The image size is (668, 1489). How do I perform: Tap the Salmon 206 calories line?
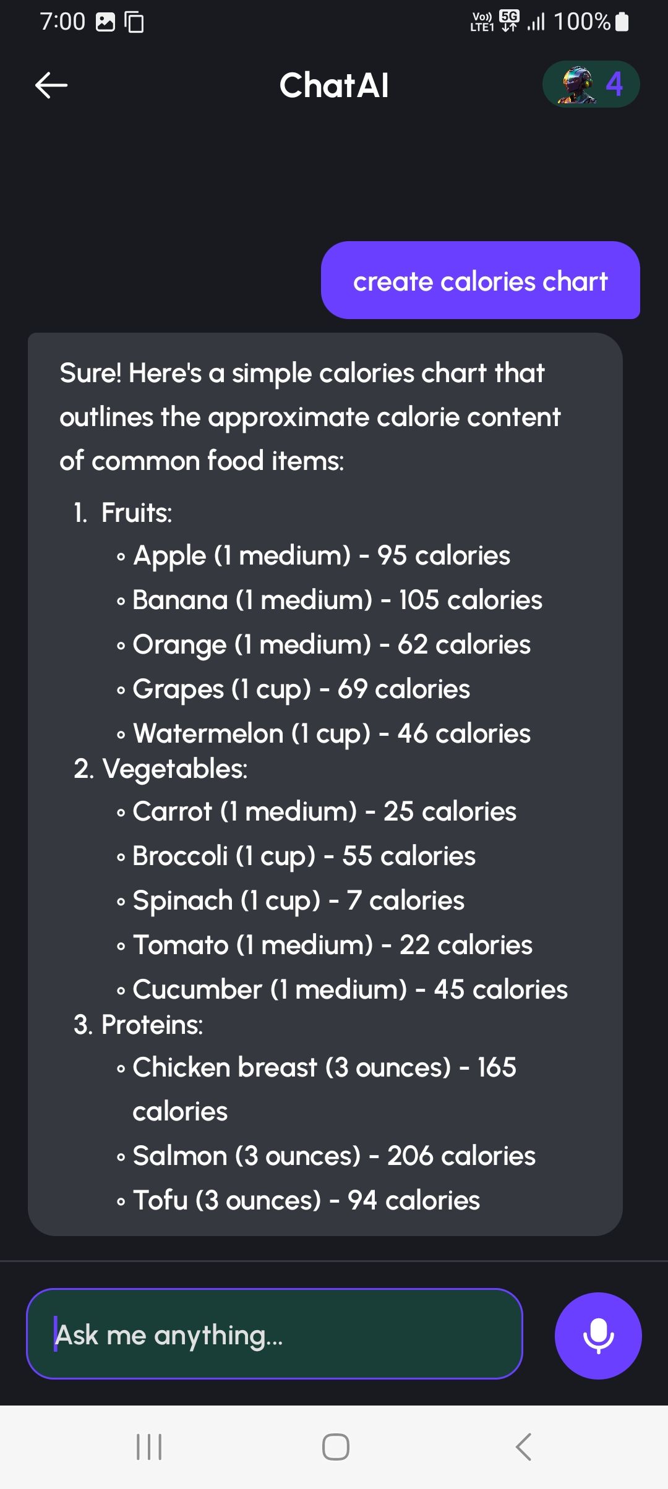click(333, 1156)
